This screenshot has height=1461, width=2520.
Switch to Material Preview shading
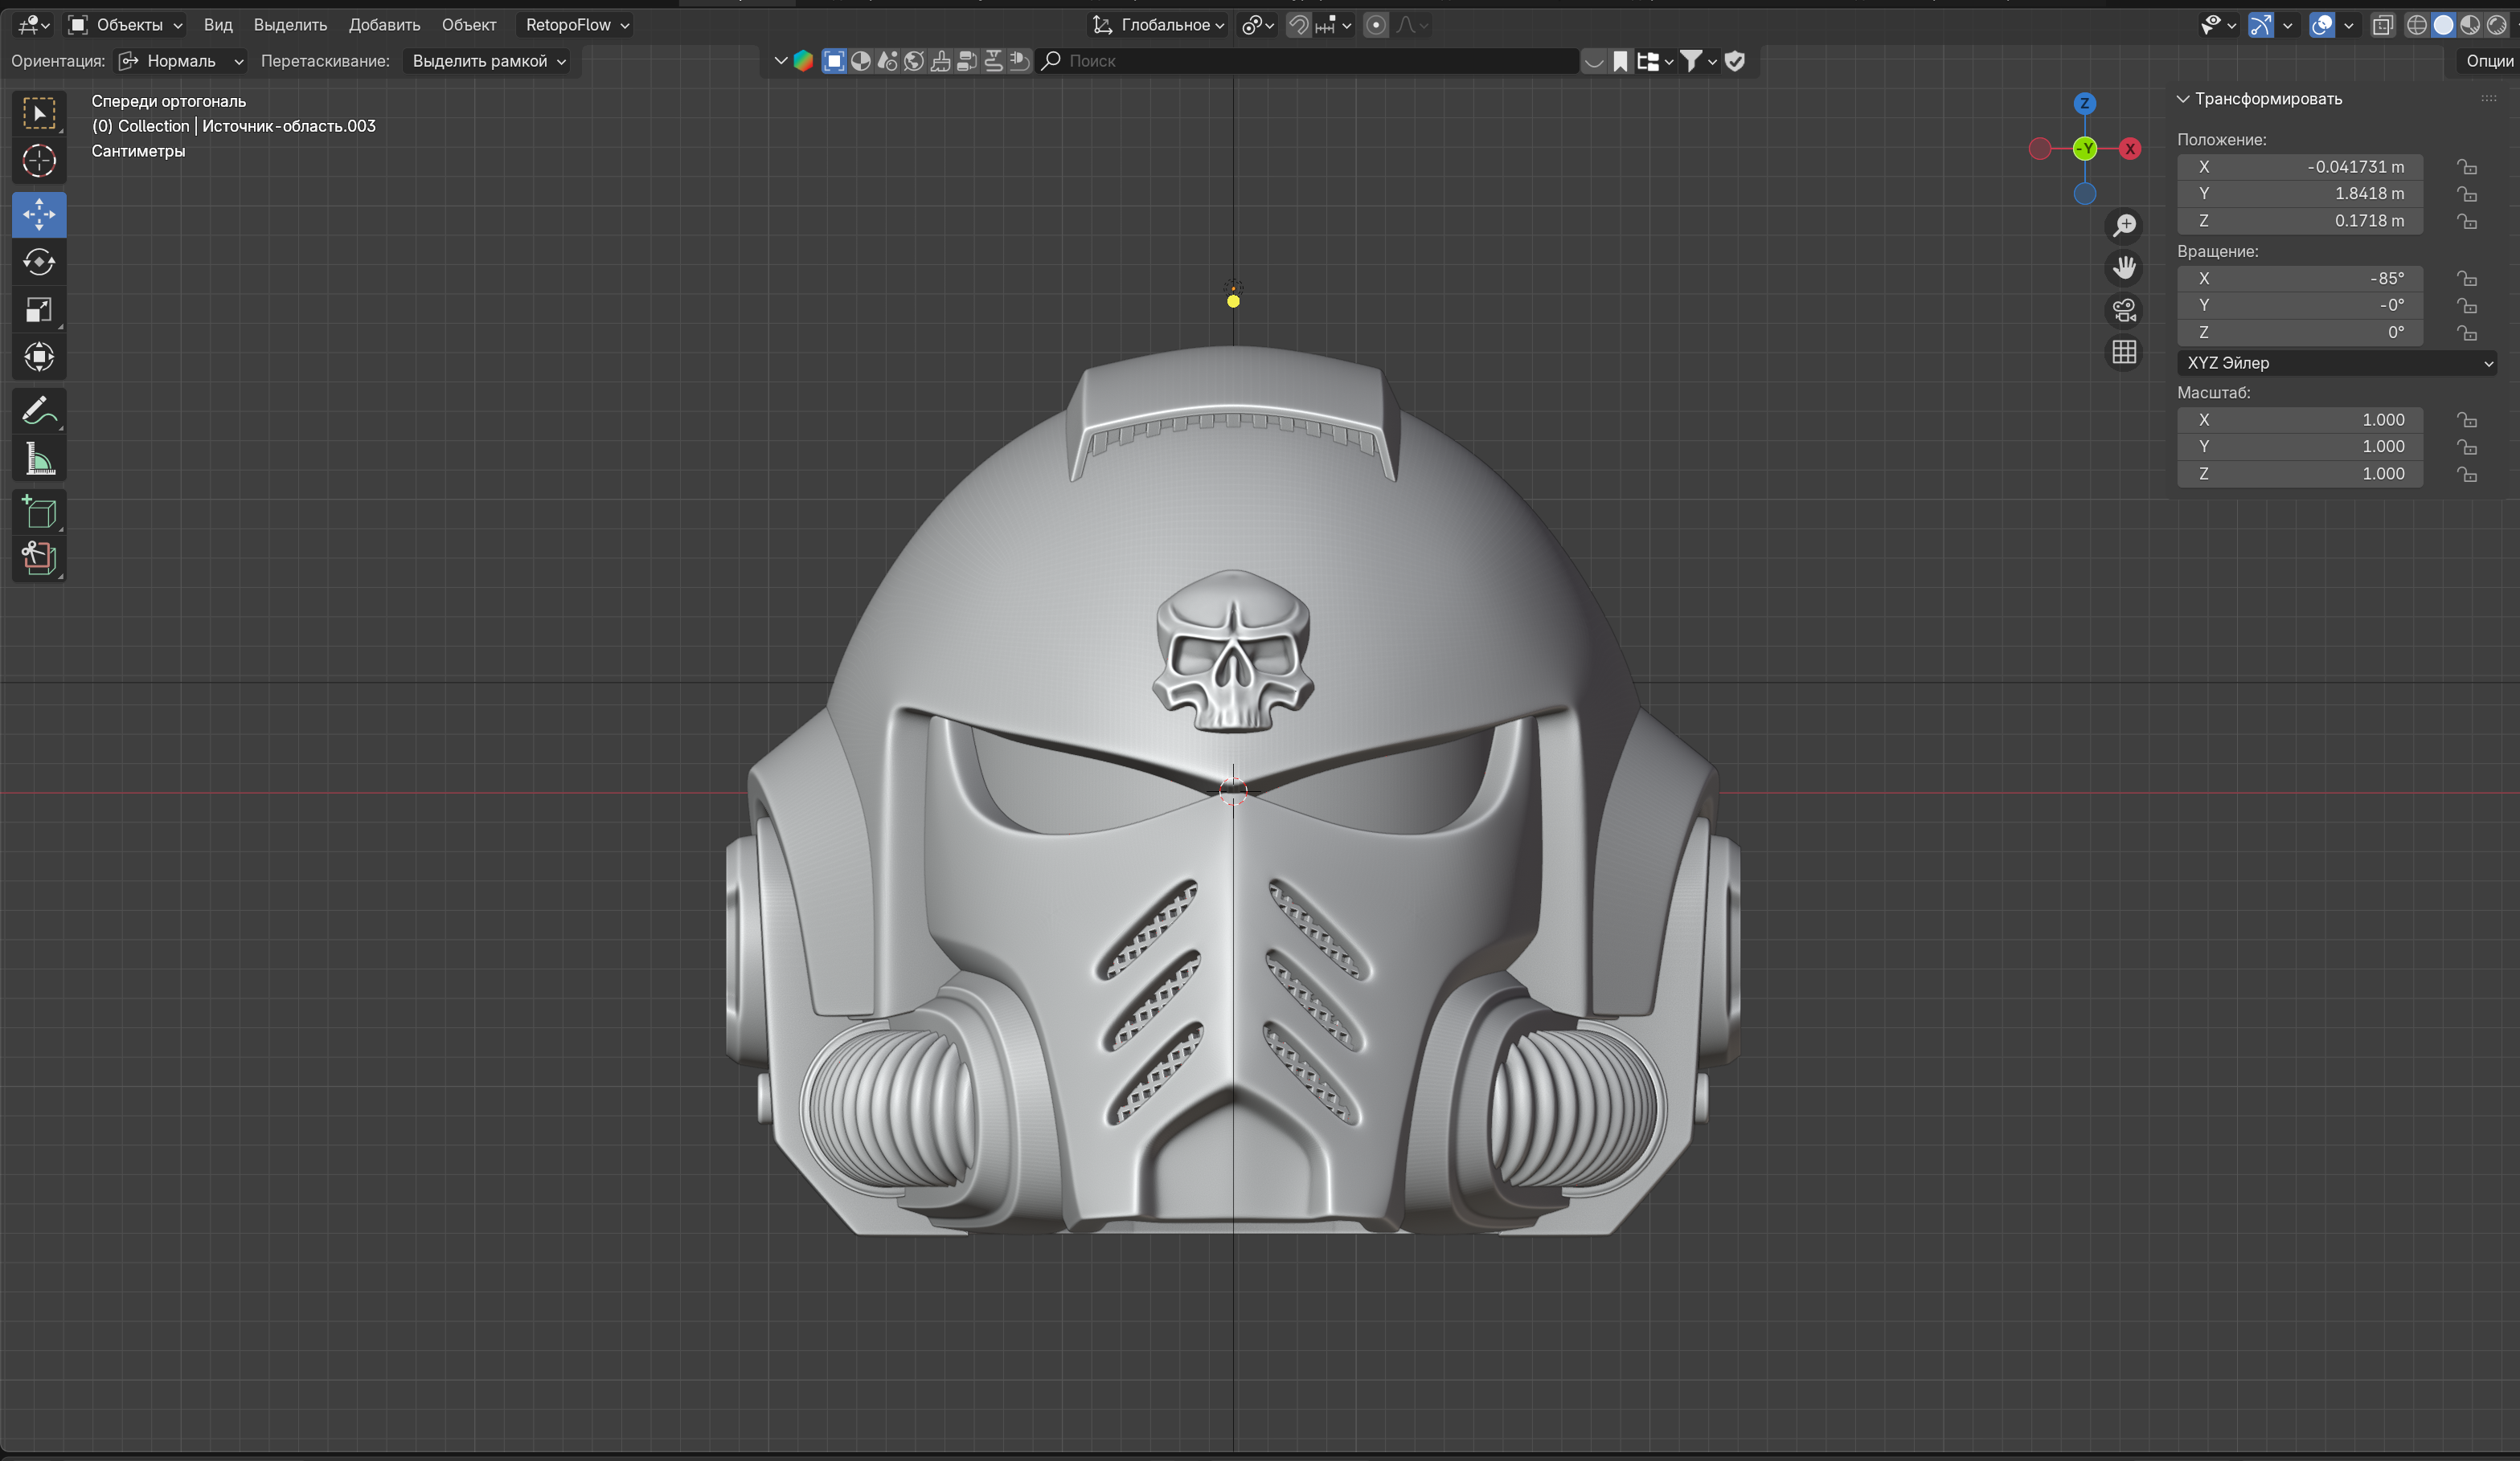[x=2470, y=25]
